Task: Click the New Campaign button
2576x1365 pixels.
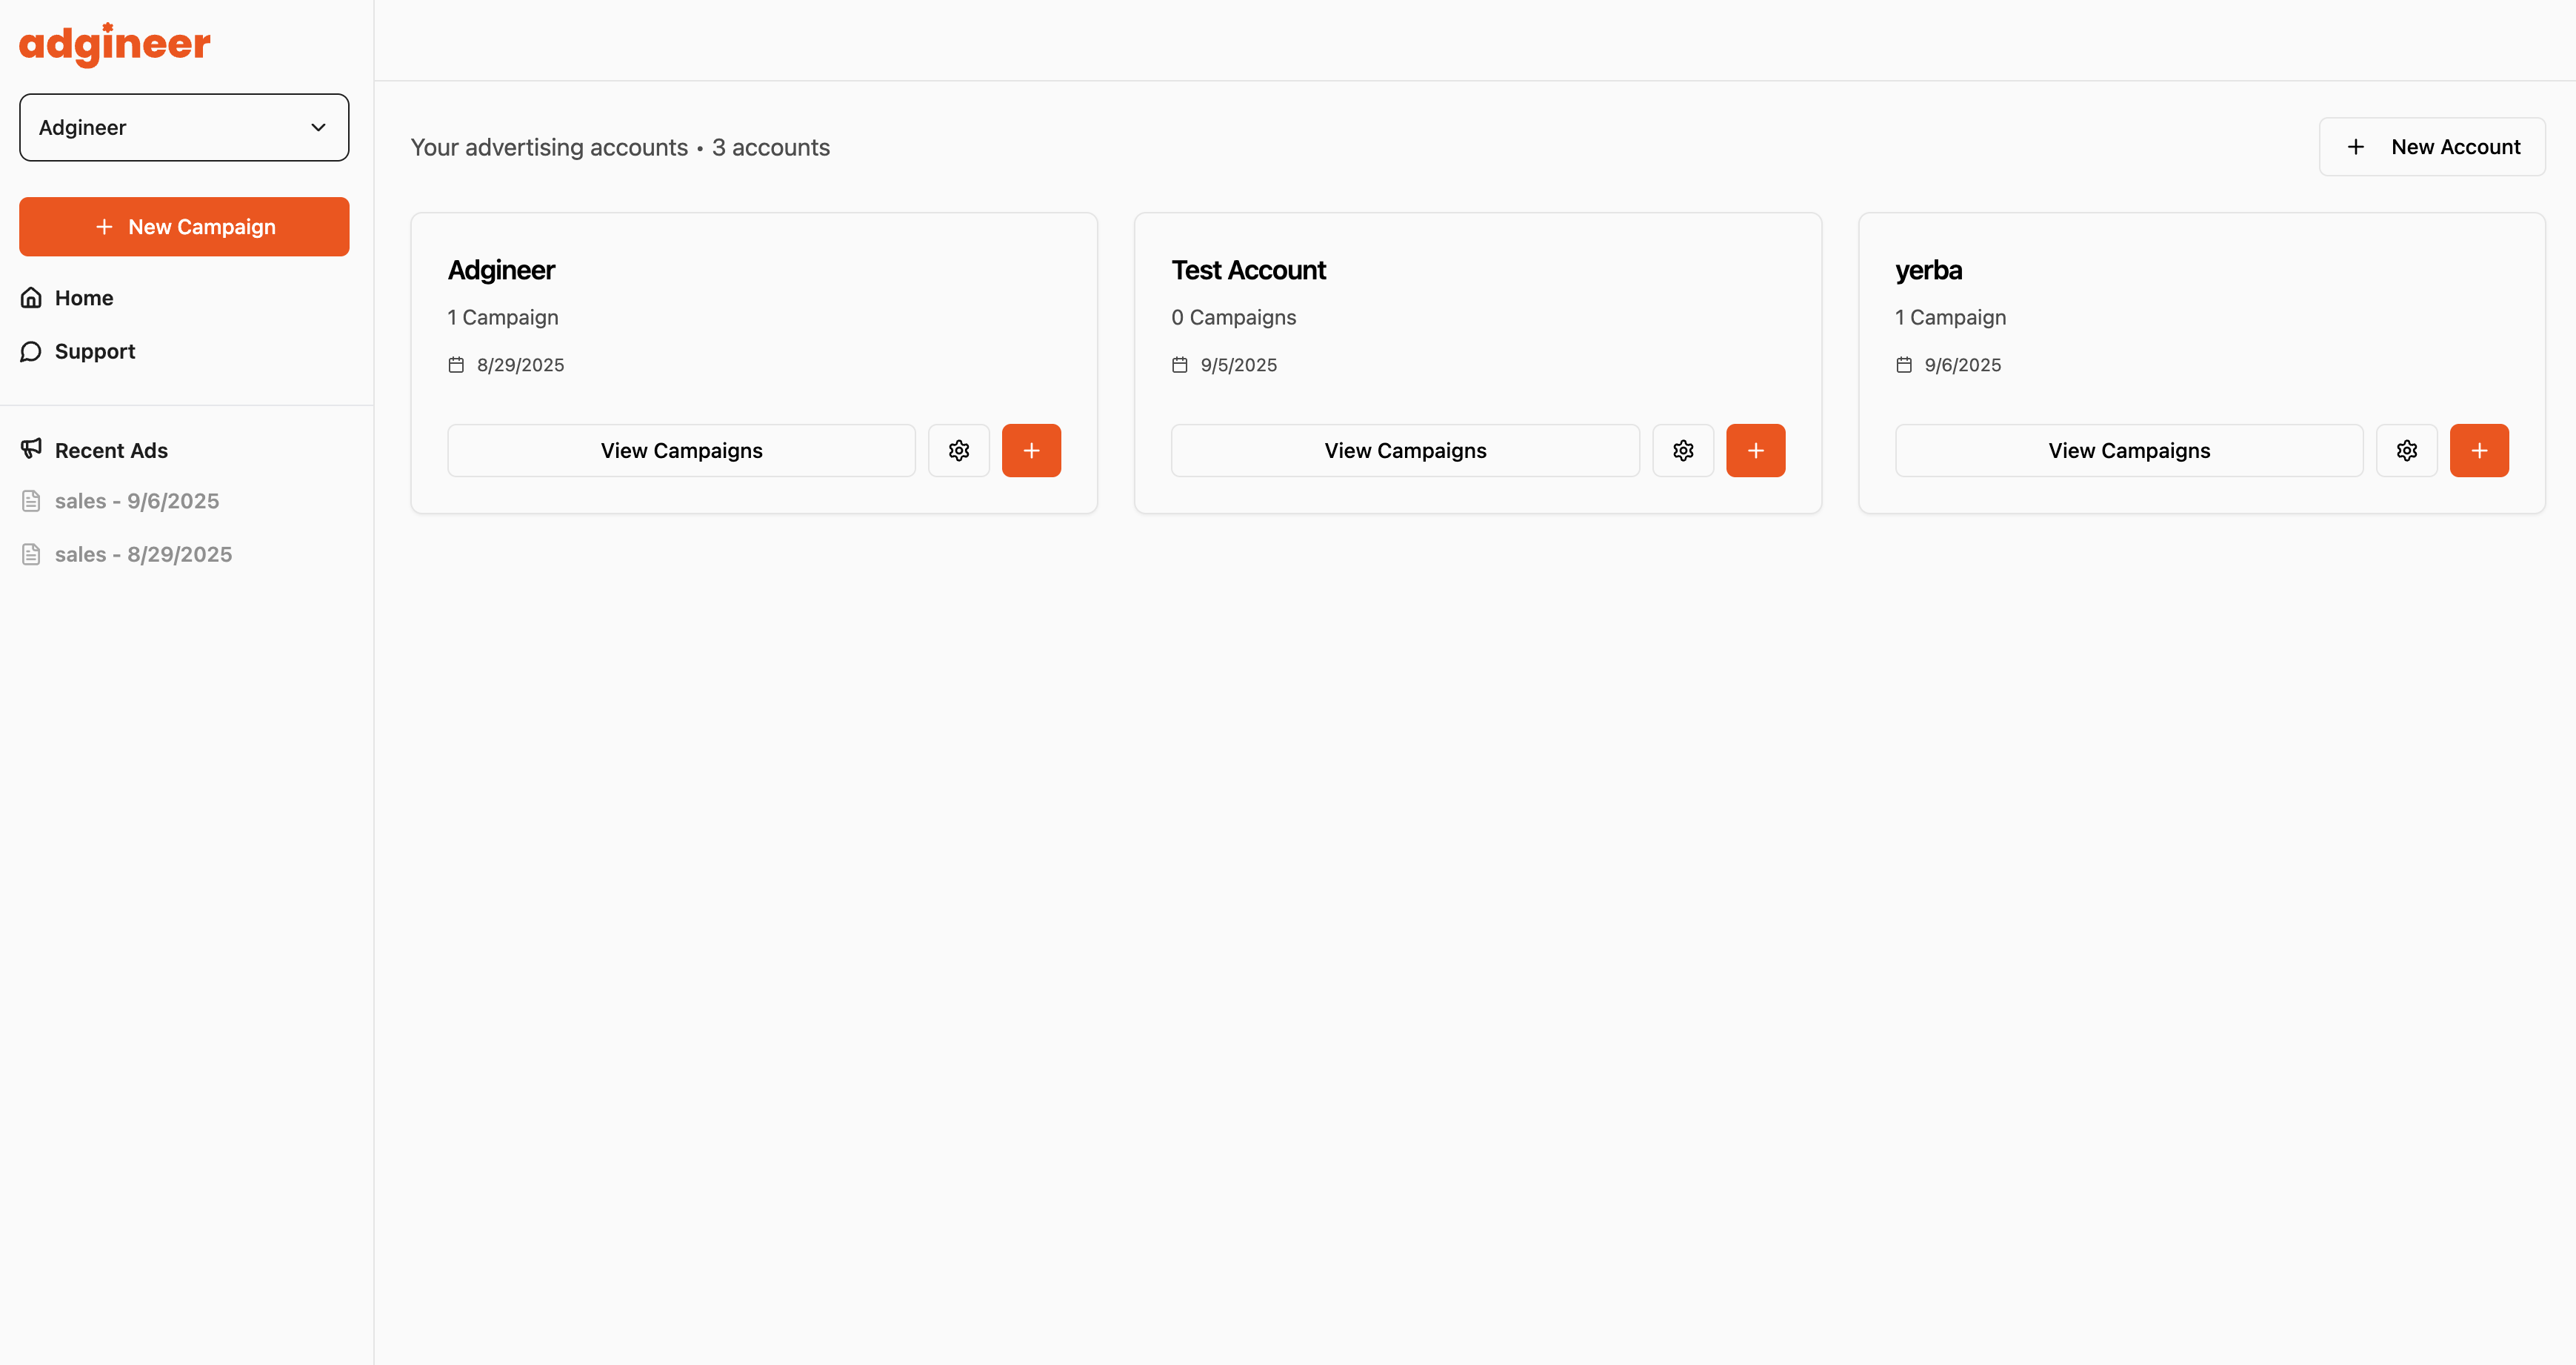Action: (184, 227)
